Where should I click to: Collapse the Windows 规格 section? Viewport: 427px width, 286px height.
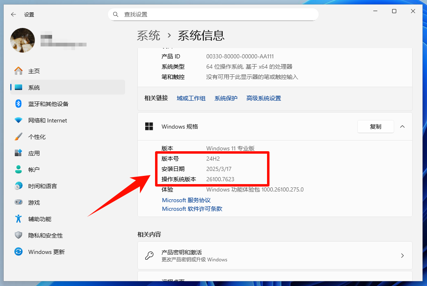coord(402,127)
